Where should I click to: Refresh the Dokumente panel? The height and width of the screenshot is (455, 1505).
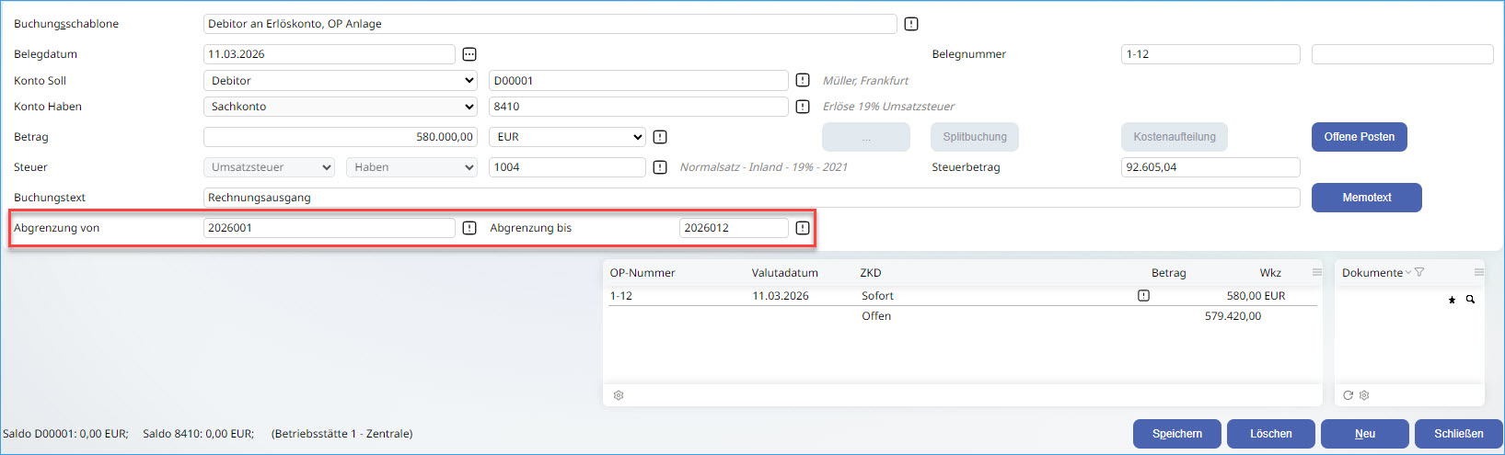[1348, 395]
